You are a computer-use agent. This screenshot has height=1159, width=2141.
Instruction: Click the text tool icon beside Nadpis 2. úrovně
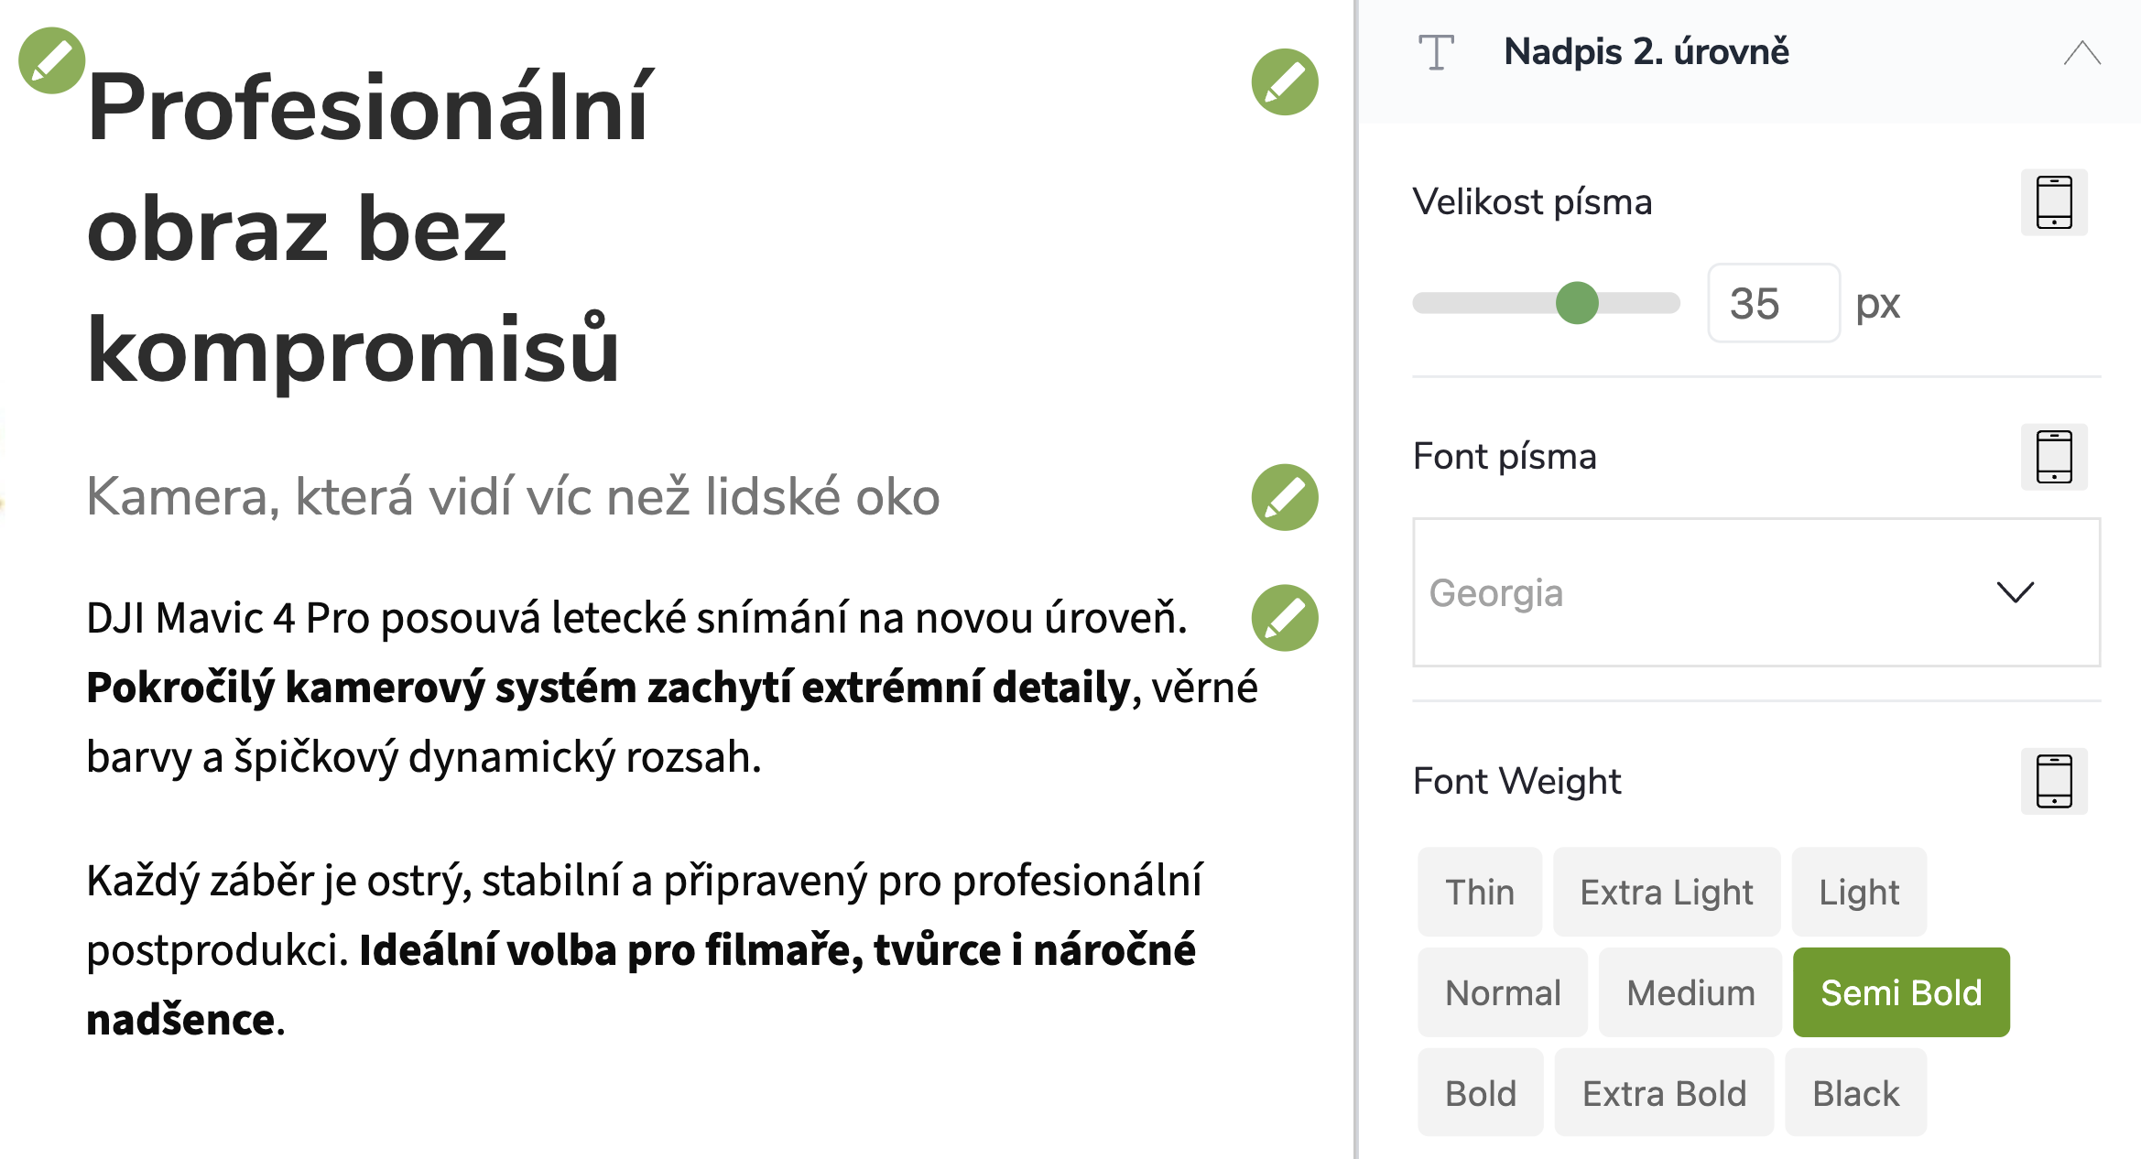tap(1436, 52)
